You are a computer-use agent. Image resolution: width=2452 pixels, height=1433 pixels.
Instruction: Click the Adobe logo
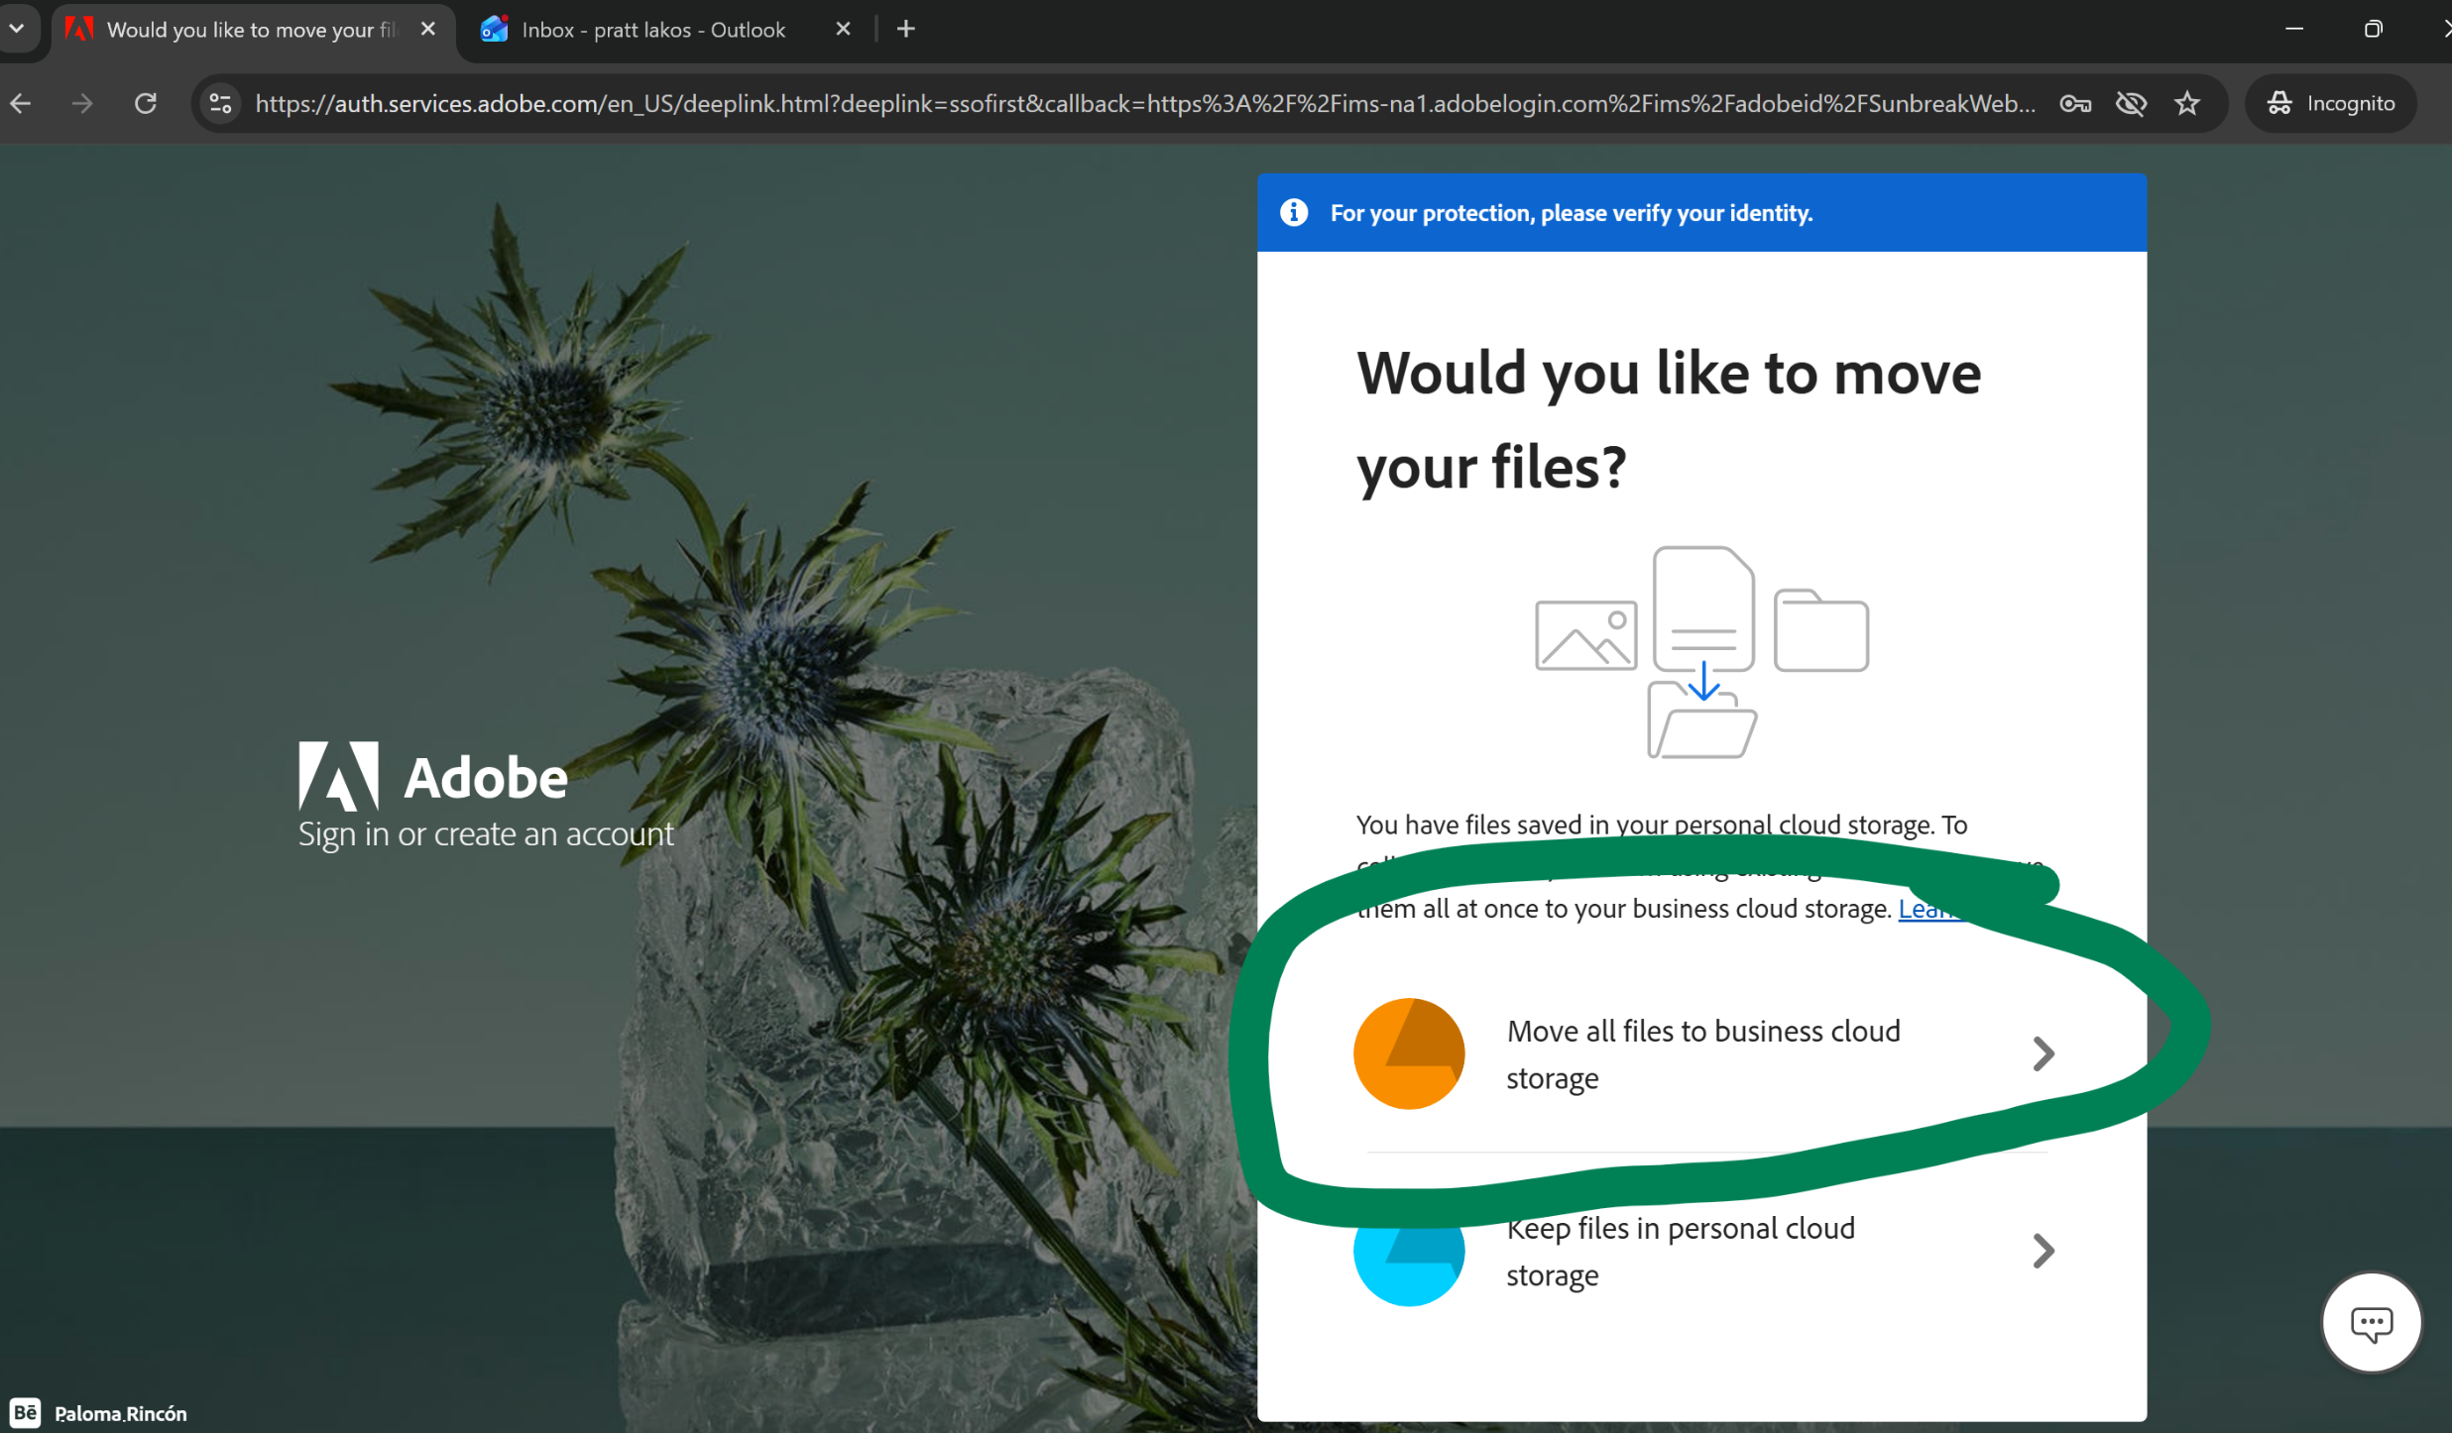click(x=433, y=776)
